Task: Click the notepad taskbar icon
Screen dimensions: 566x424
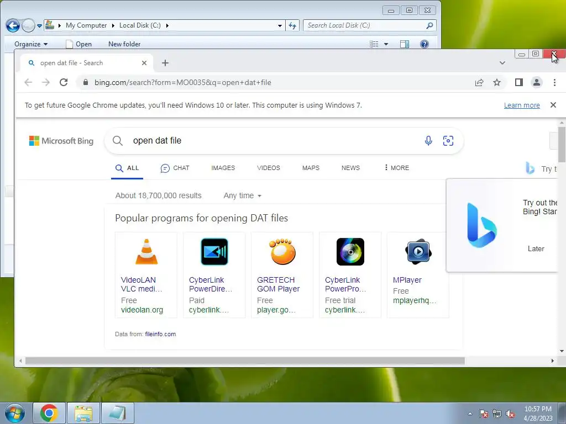Action: pyautogui.click(x=118, y=413)
